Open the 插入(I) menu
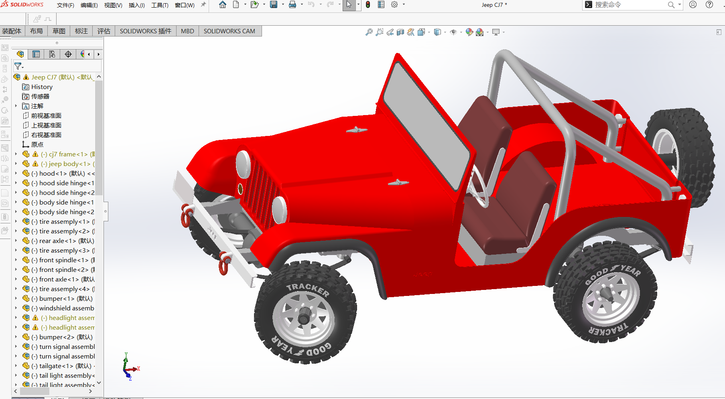725x399 pixels. click(136, 5)
